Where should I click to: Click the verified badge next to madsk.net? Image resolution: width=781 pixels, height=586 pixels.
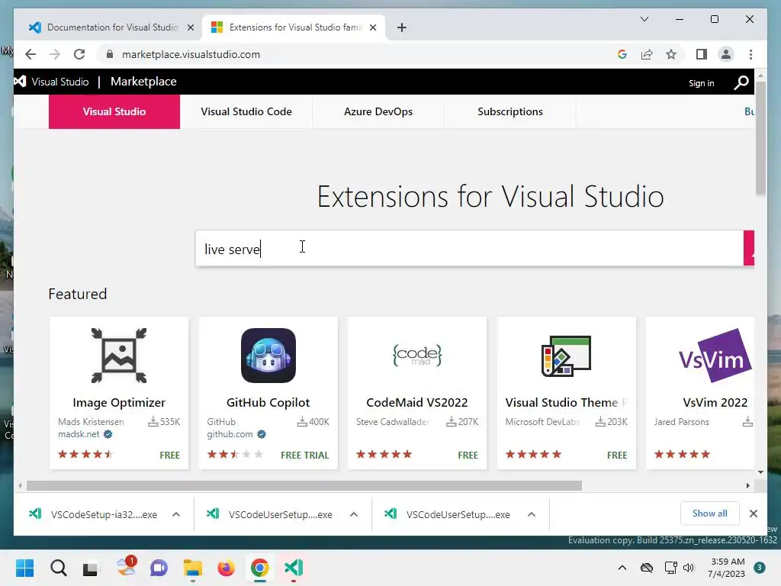point(108,434)
